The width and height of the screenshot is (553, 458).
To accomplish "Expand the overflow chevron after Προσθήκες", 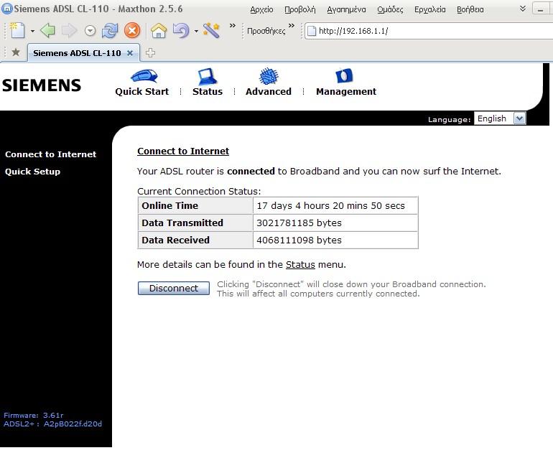I will coord(292,25).
